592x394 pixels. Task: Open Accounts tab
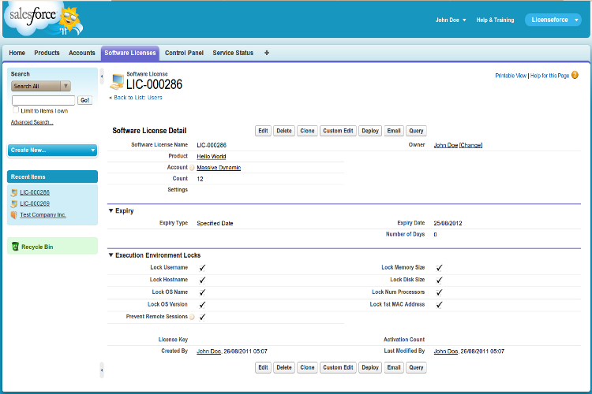point(82,53)
